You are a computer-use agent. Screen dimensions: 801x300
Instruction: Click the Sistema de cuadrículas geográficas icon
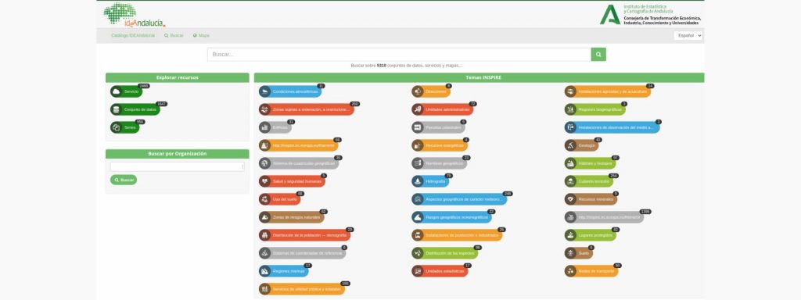pyautogui.click(x=264, y=163)
